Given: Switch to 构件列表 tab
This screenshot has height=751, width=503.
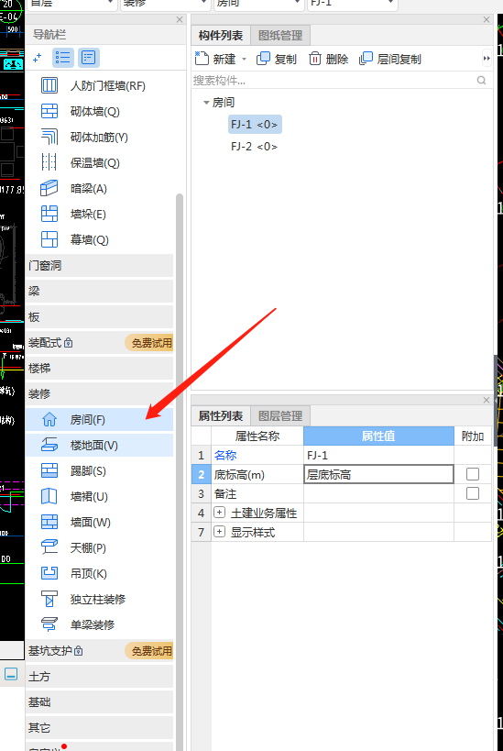Looking at the screenshot, I should coord(221,36).
